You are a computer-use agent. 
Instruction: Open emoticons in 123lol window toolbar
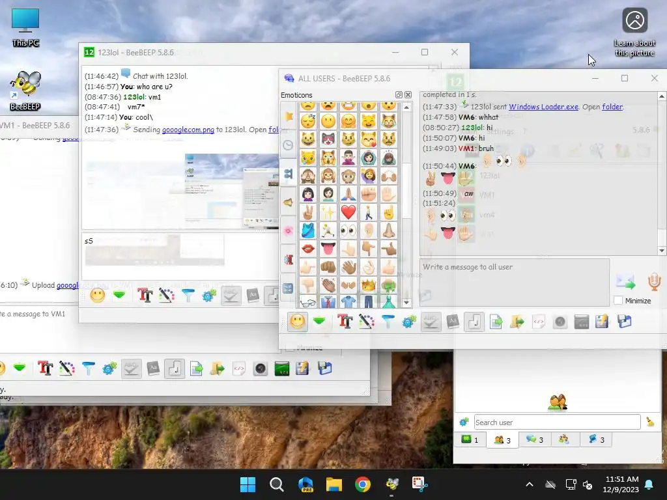point(98,295)
